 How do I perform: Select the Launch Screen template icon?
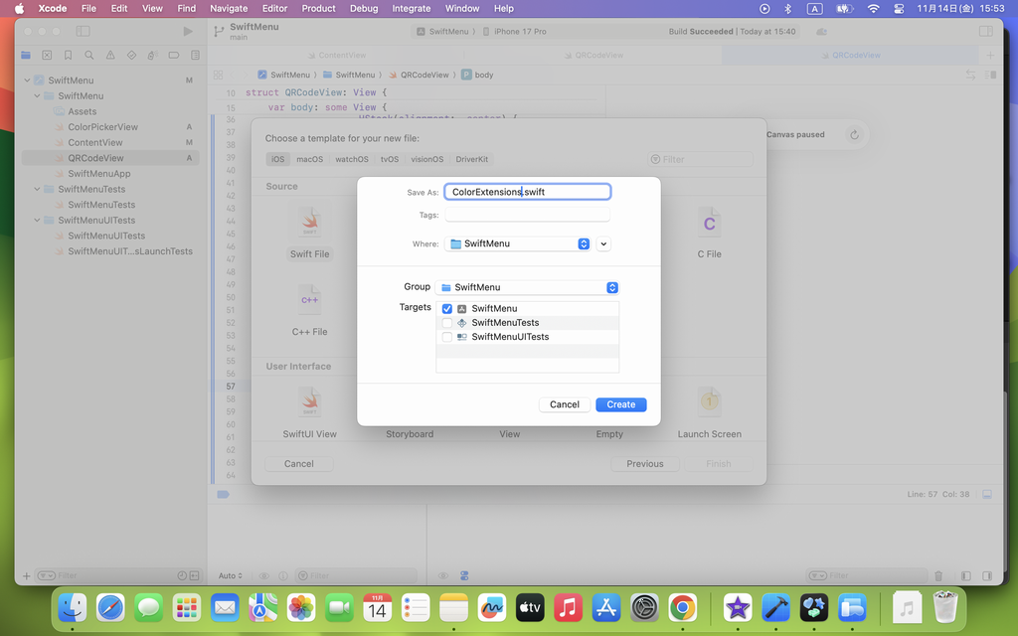(709, 401)
